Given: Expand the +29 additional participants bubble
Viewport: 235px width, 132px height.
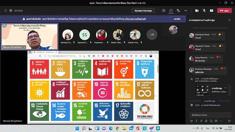Looking at the screenshot, I should [x=152, y=34].
